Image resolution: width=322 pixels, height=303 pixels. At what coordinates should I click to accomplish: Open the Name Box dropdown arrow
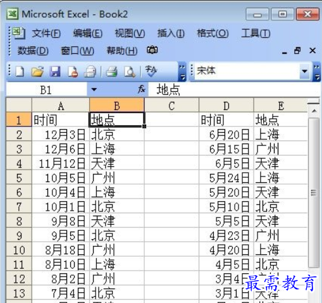(x=94, y=90)
